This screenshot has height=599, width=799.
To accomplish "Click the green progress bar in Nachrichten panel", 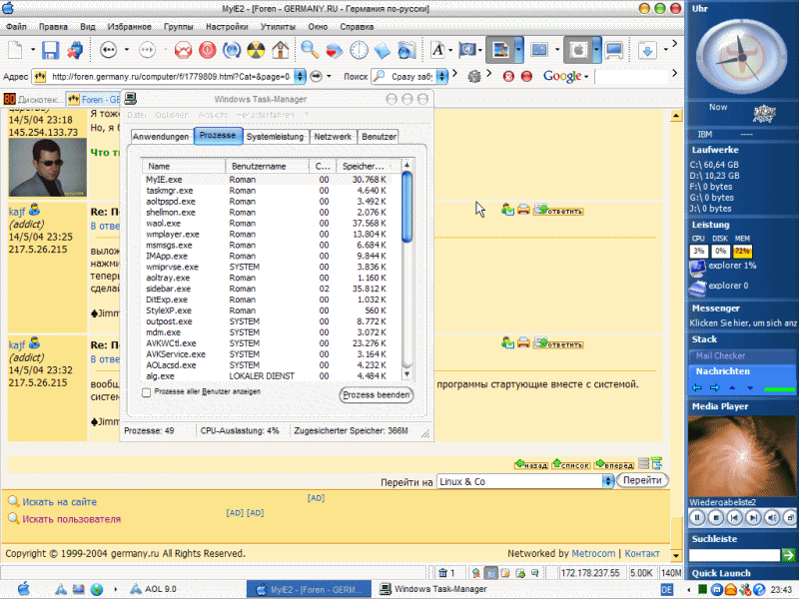I will [x=779, y=389].
